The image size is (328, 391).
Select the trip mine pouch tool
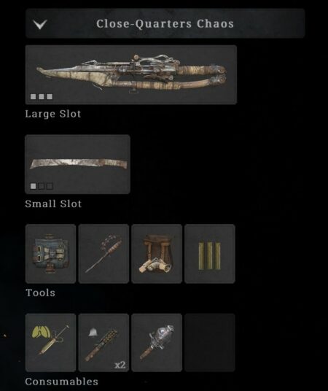[157, 253]
